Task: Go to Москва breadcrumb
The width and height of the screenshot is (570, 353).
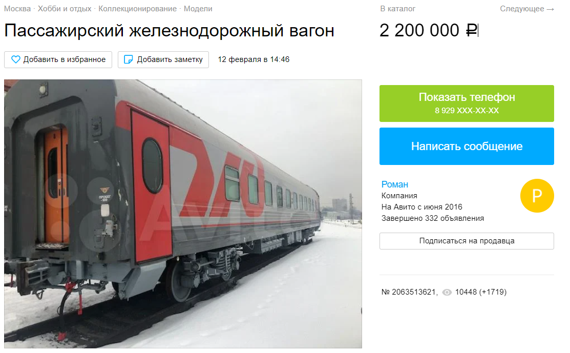Action: (17, 9)
